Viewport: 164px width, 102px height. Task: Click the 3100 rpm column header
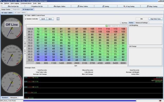tap(84, 63)
